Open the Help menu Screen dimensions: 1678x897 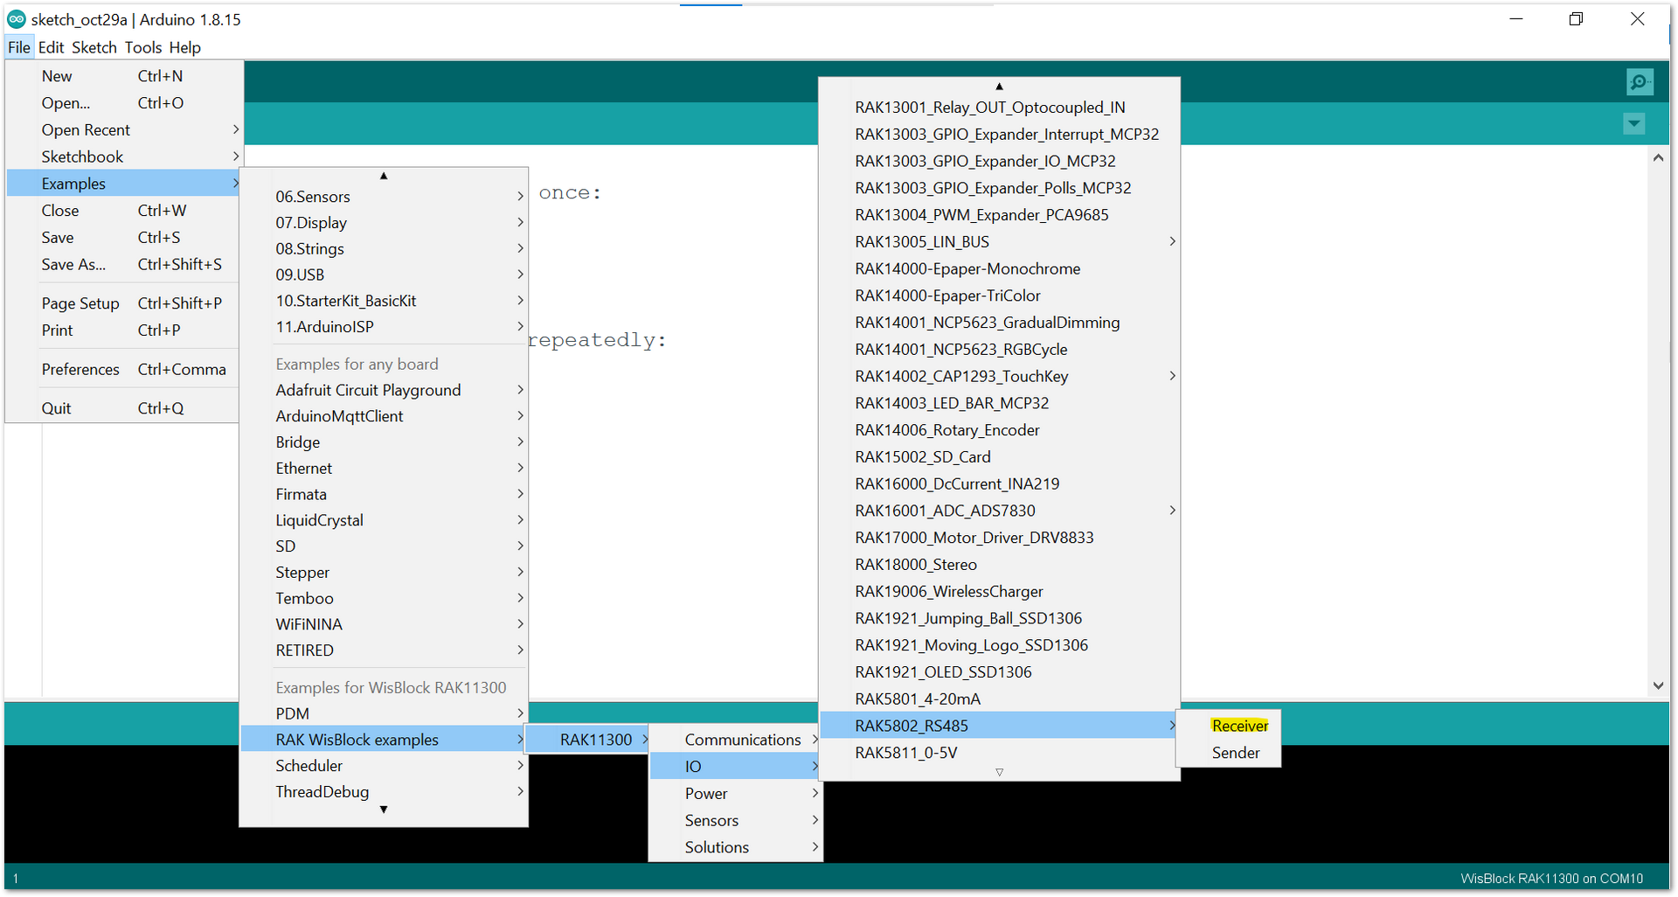(184, 47)
